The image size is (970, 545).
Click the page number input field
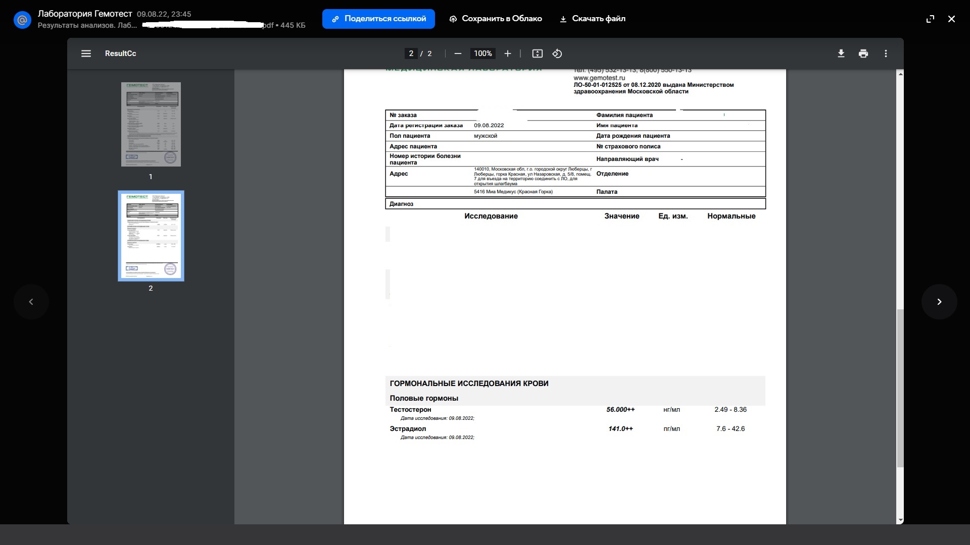pos(411,53)
